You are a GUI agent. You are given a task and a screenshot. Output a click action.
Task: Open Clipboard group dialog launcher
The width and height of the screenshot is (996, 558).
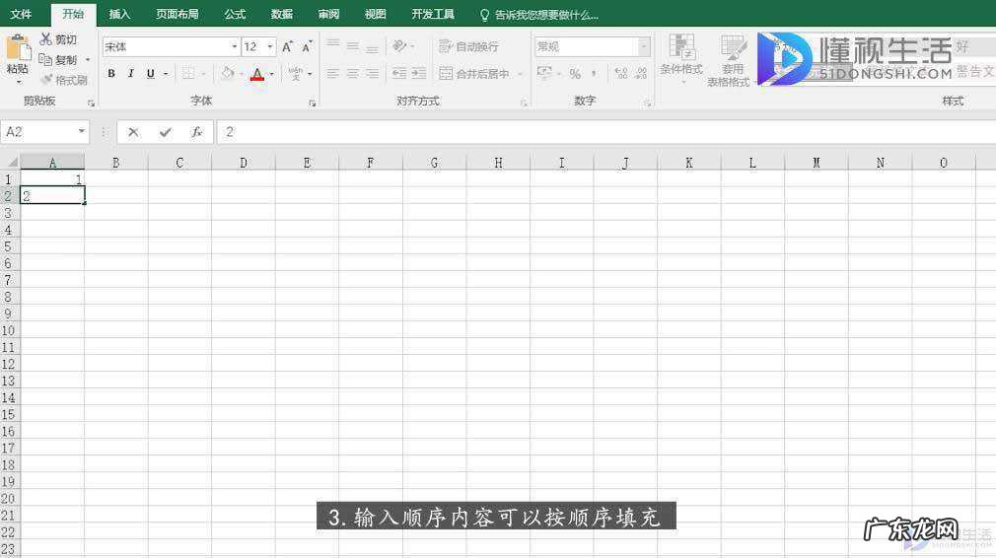click(x=91, y=103)
